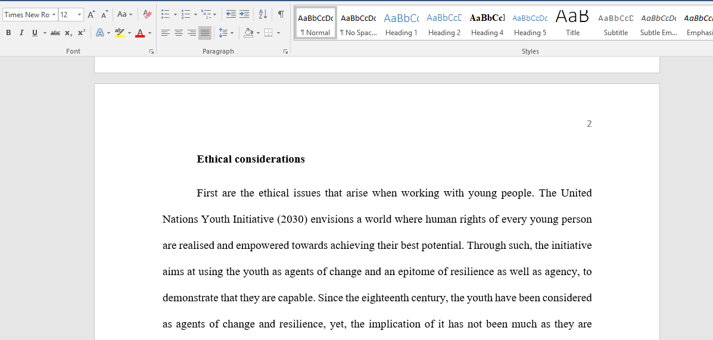Start a bulleted list
This screenshot has width=713, height=340.
166,14
